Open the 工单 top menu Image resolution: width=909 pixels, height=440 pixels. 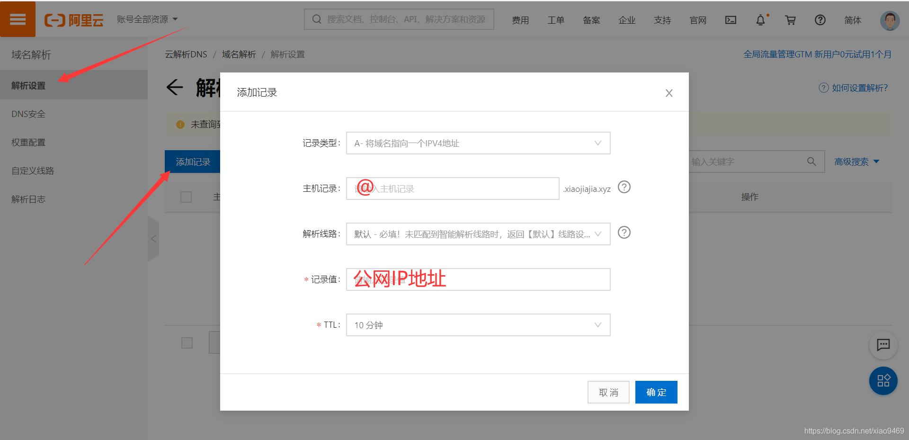click(x=556, y=20)
